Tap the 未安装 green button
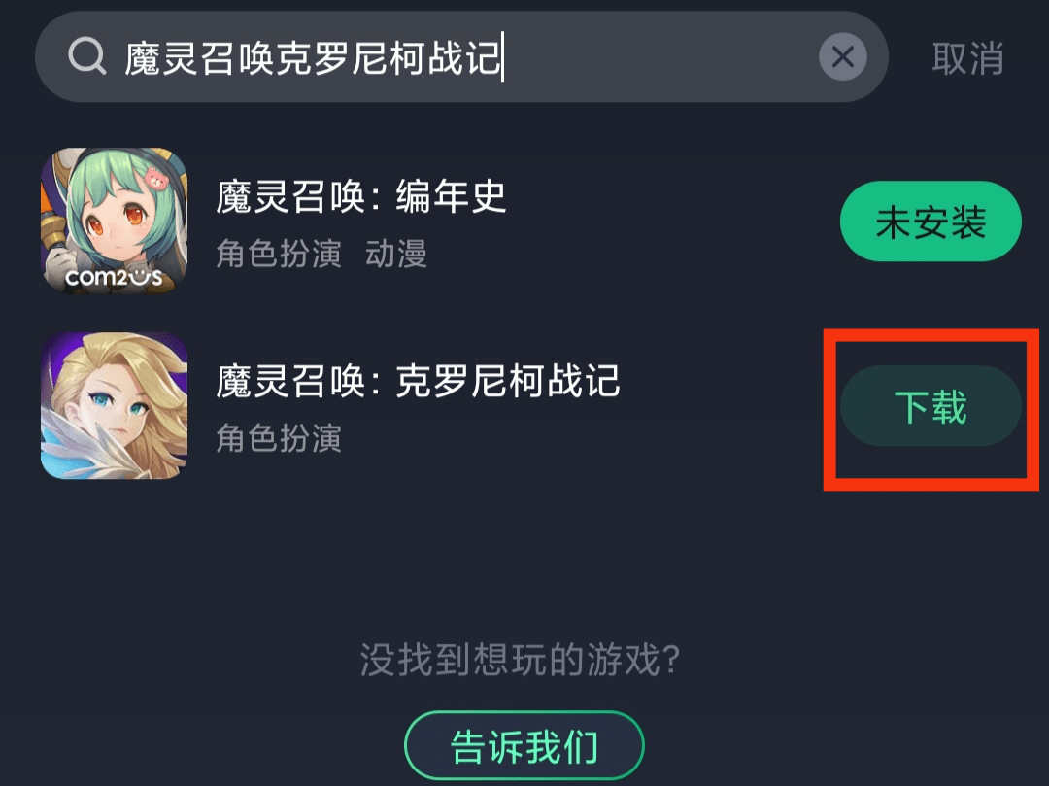Screen dimensions: 1049x786 pyautogui.click(x=931, y=222)
